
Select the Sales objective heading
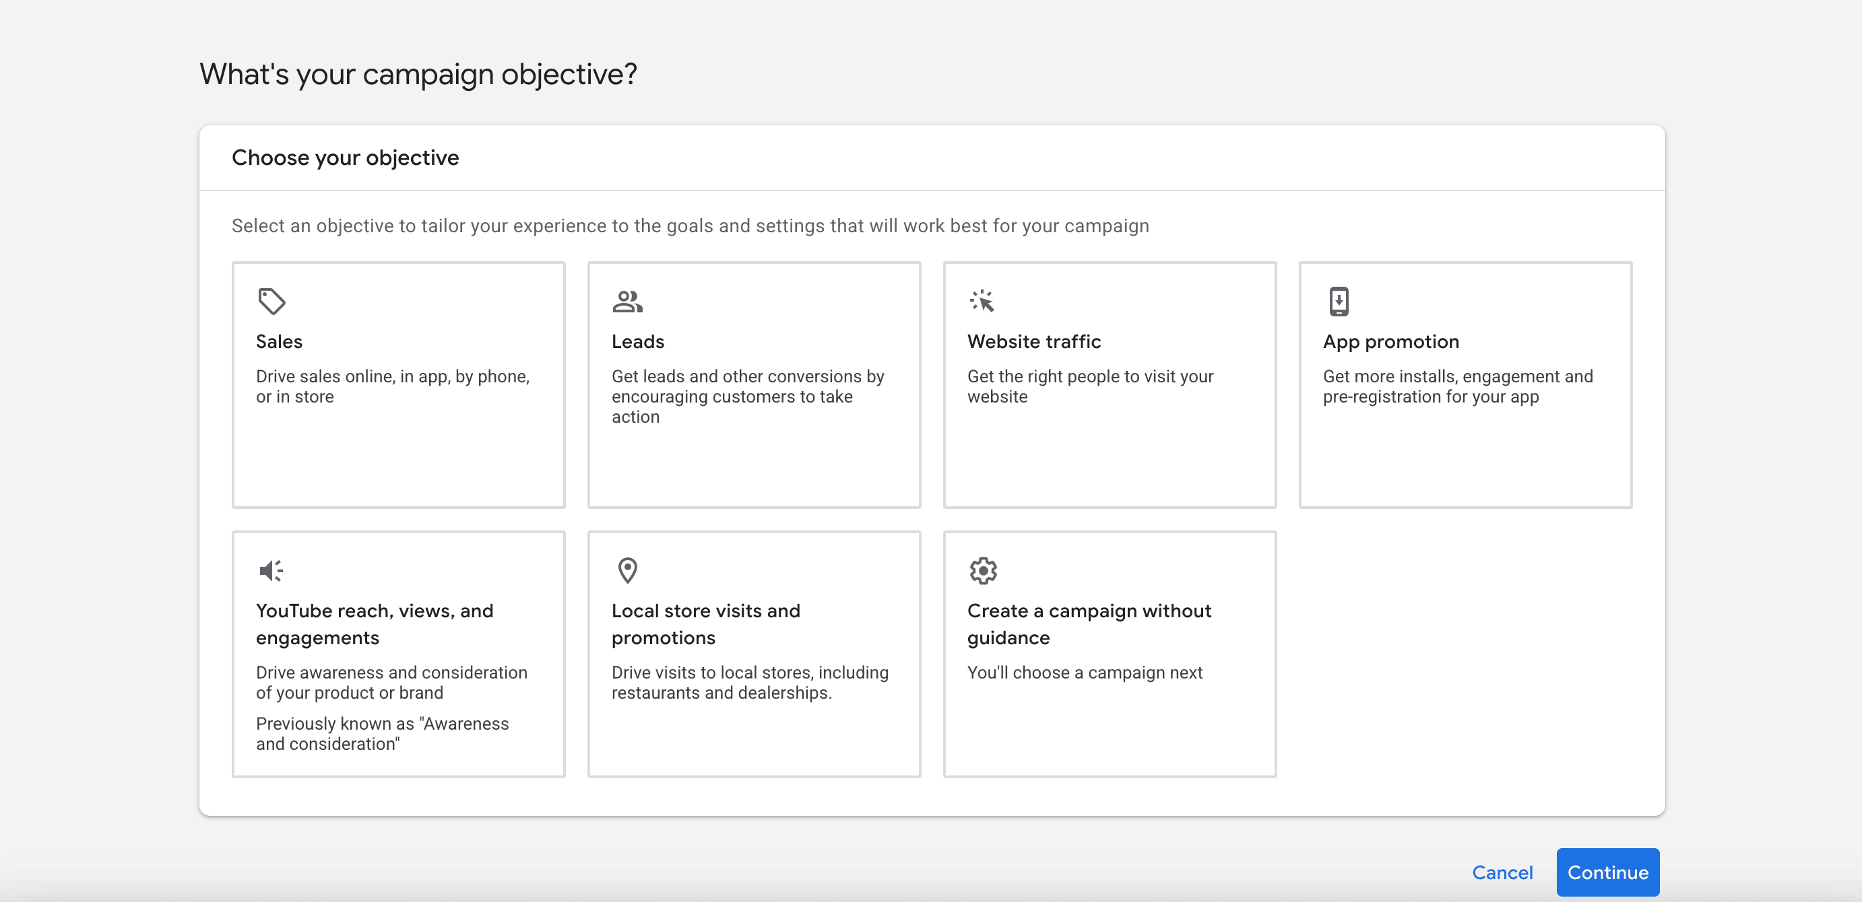[x=279, y=341]
